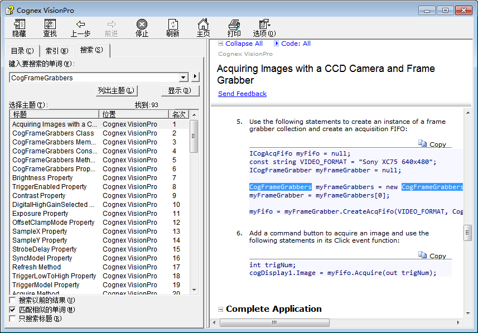
Task: Select Contrast Property result
Action: click(99, 196)
